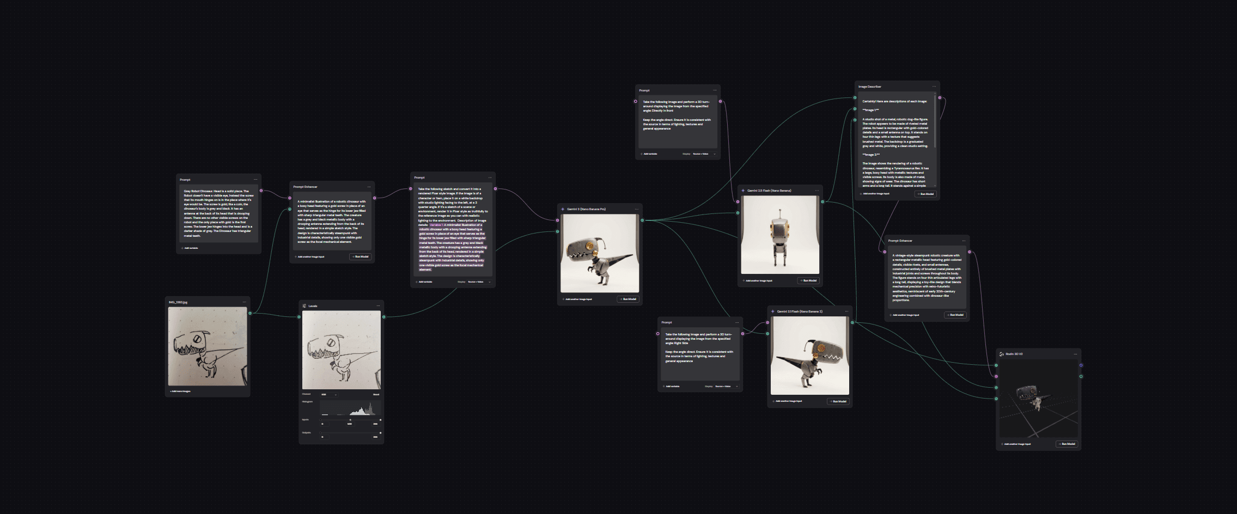This screenshot has height=514, width=1237.
Task: Open options menu of the IMG_1383.jpg node
Action: tap(244, 302)
